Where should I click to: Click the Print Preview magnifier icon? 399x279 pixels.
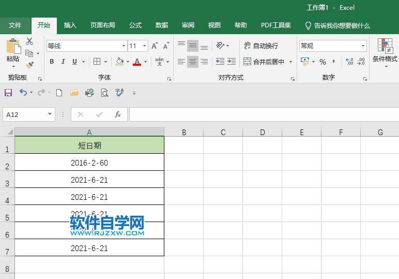point(104,93)
